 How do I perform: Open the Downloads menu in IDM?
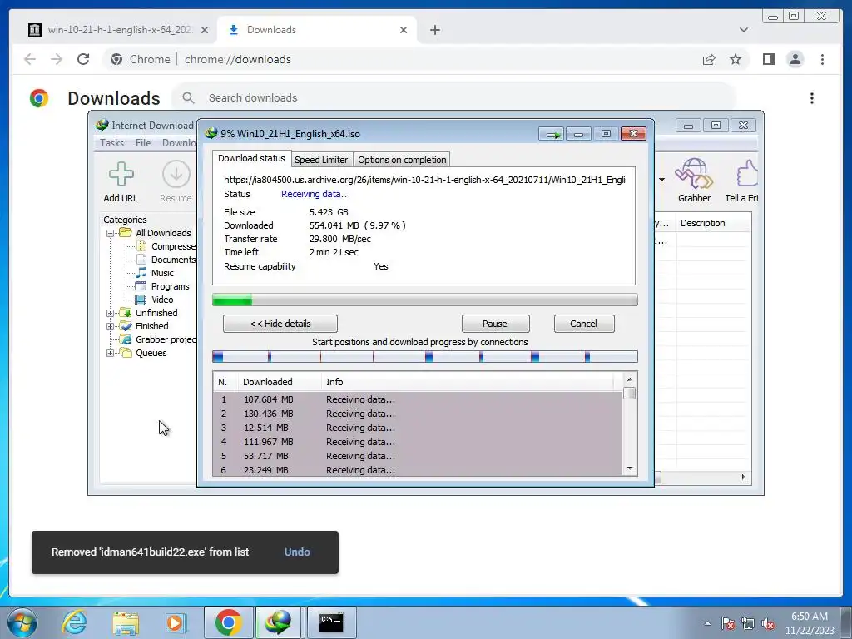tap(180, 143)
